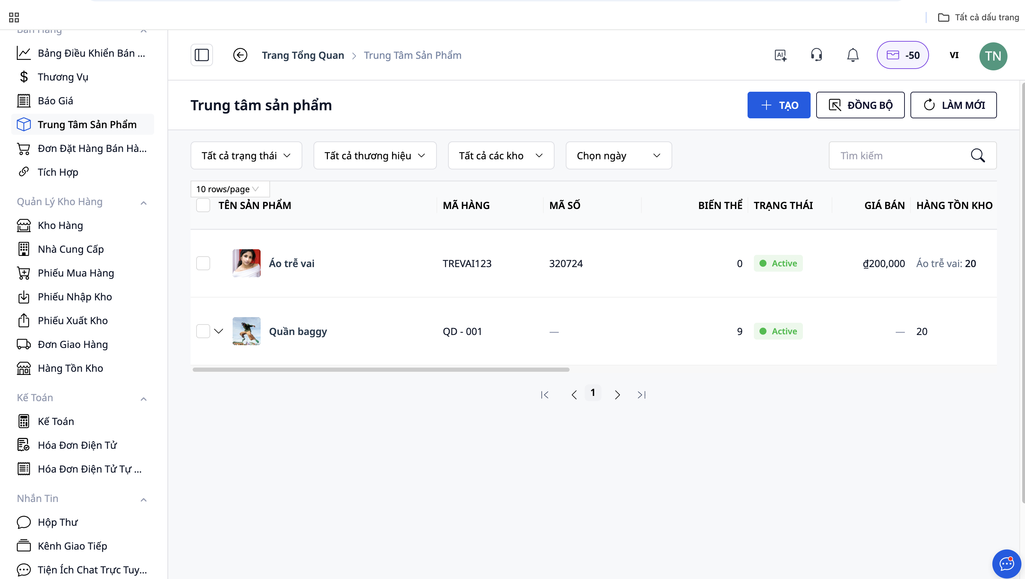The image size is (1025, 579).
Task: Tick the Quần baggy row checkbox
Action: coord(203,331)
